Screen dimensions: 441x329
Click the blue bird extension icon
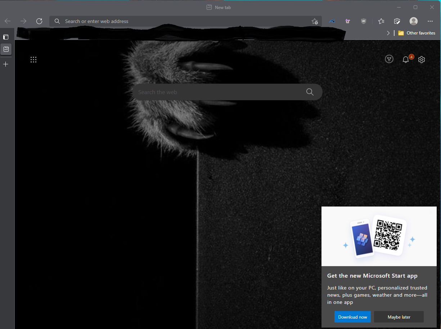pyautogui.click(x=332, y=21)
